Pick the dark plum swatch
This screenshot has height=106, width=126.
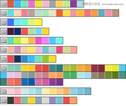coord(11,31)
